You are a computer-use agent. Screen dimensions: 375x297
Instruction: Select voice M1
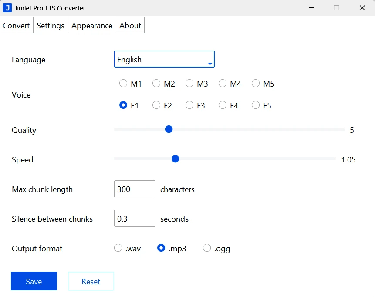pyautogui.click(x=123, y=83)
